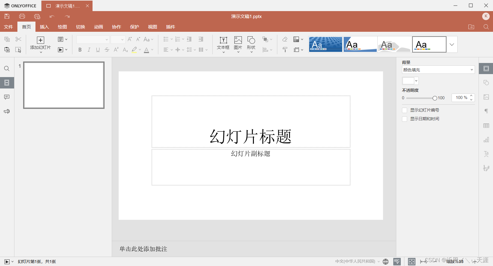Open the feedback megaphone icon
Viewport: 493px width, 266px height.
7,111
